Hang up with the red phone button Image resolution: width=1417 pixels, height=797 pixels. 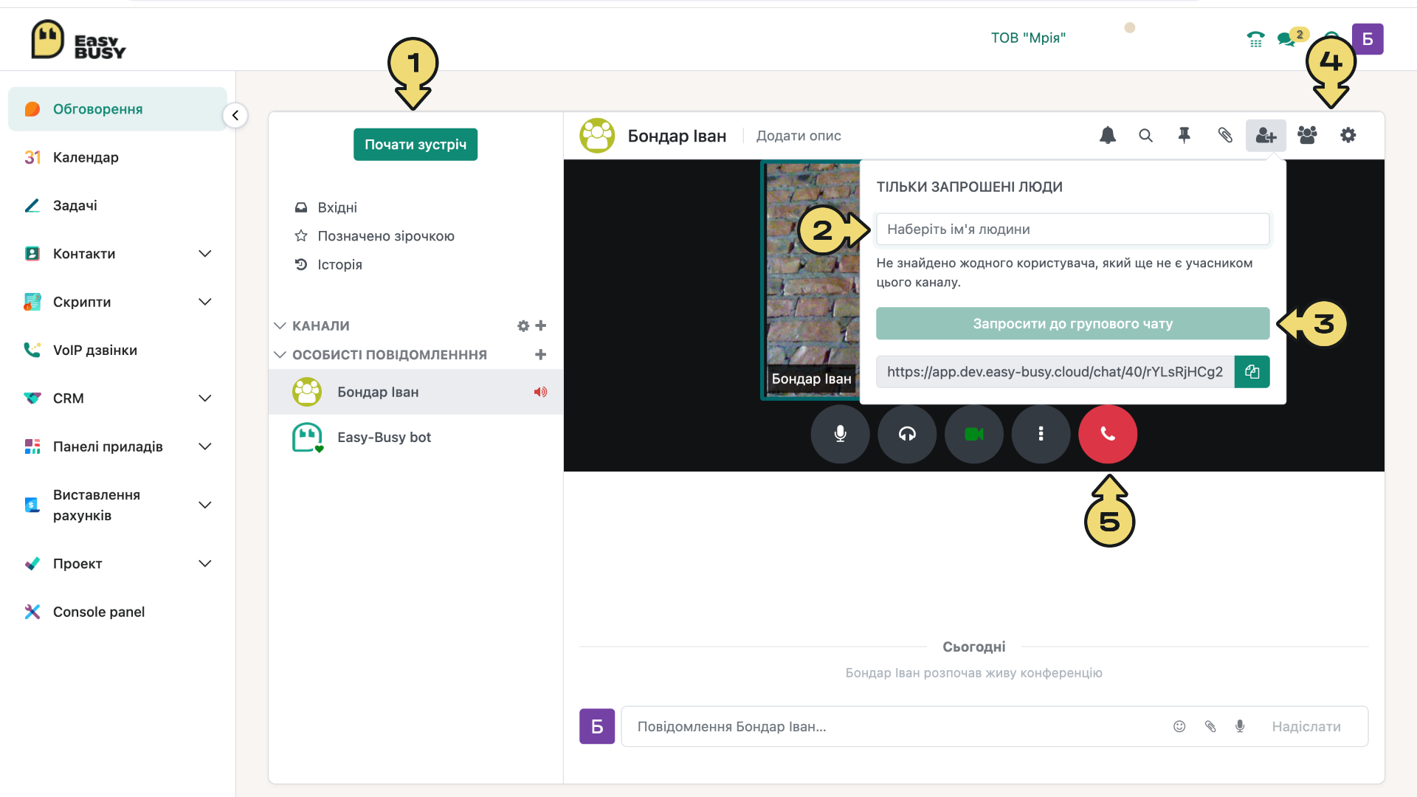[1107, 434]
